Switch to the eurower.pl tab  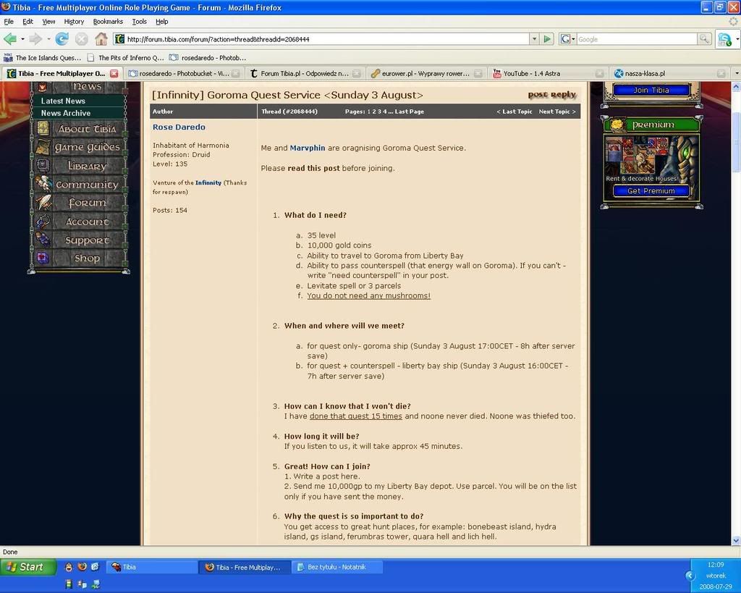(425, 73)
